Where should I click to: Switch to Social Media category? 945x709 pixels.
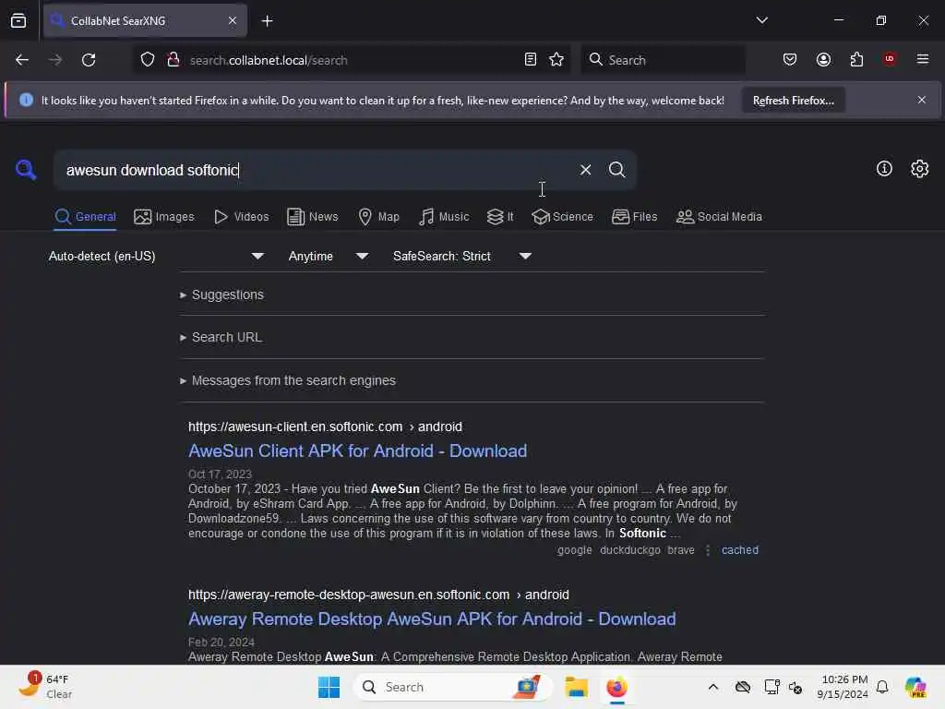[x=719, y=217]
